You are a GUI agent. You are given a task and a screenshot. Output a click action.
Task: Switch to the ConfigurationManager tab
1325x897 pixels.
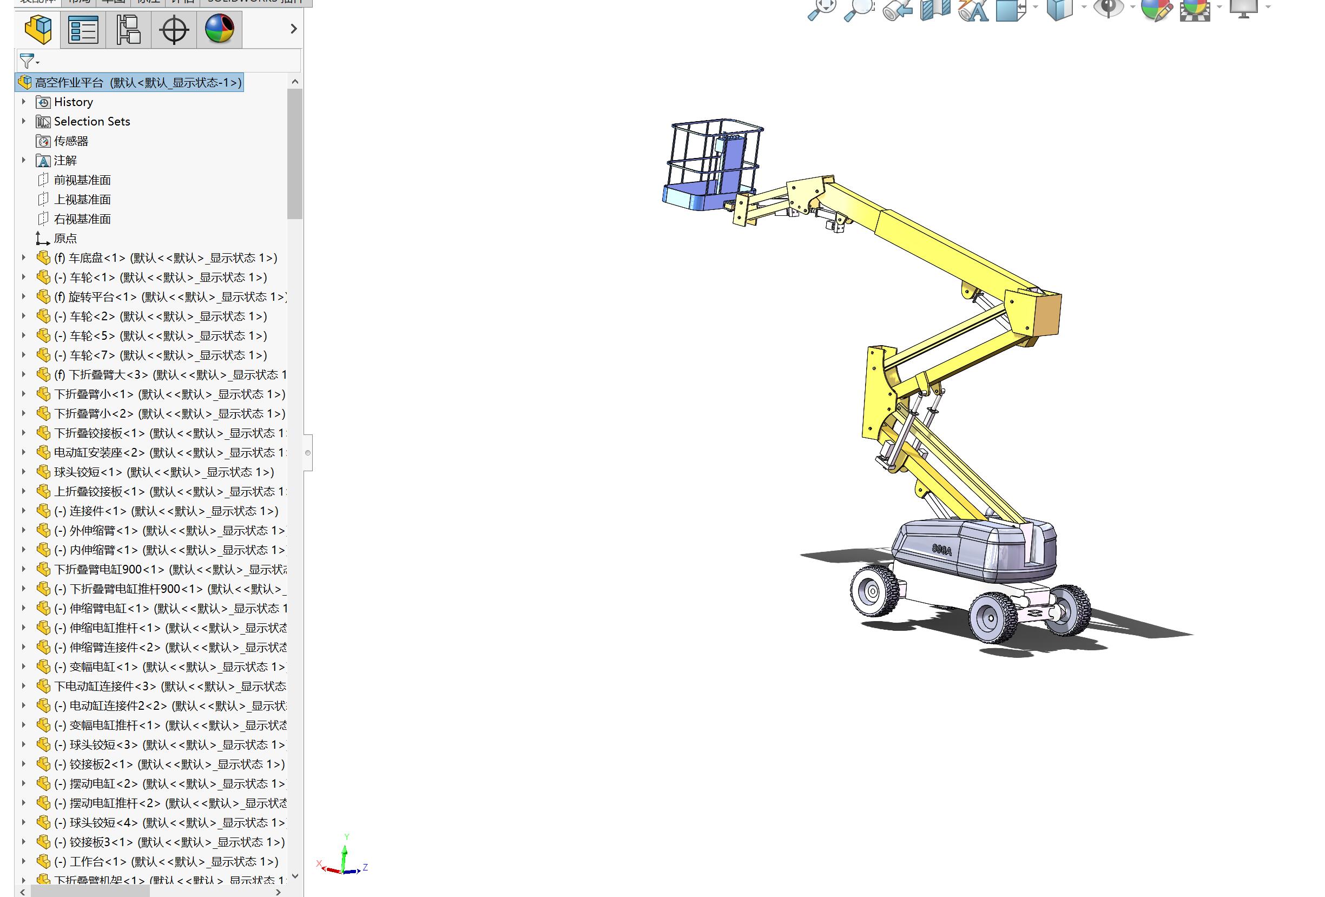128,29
